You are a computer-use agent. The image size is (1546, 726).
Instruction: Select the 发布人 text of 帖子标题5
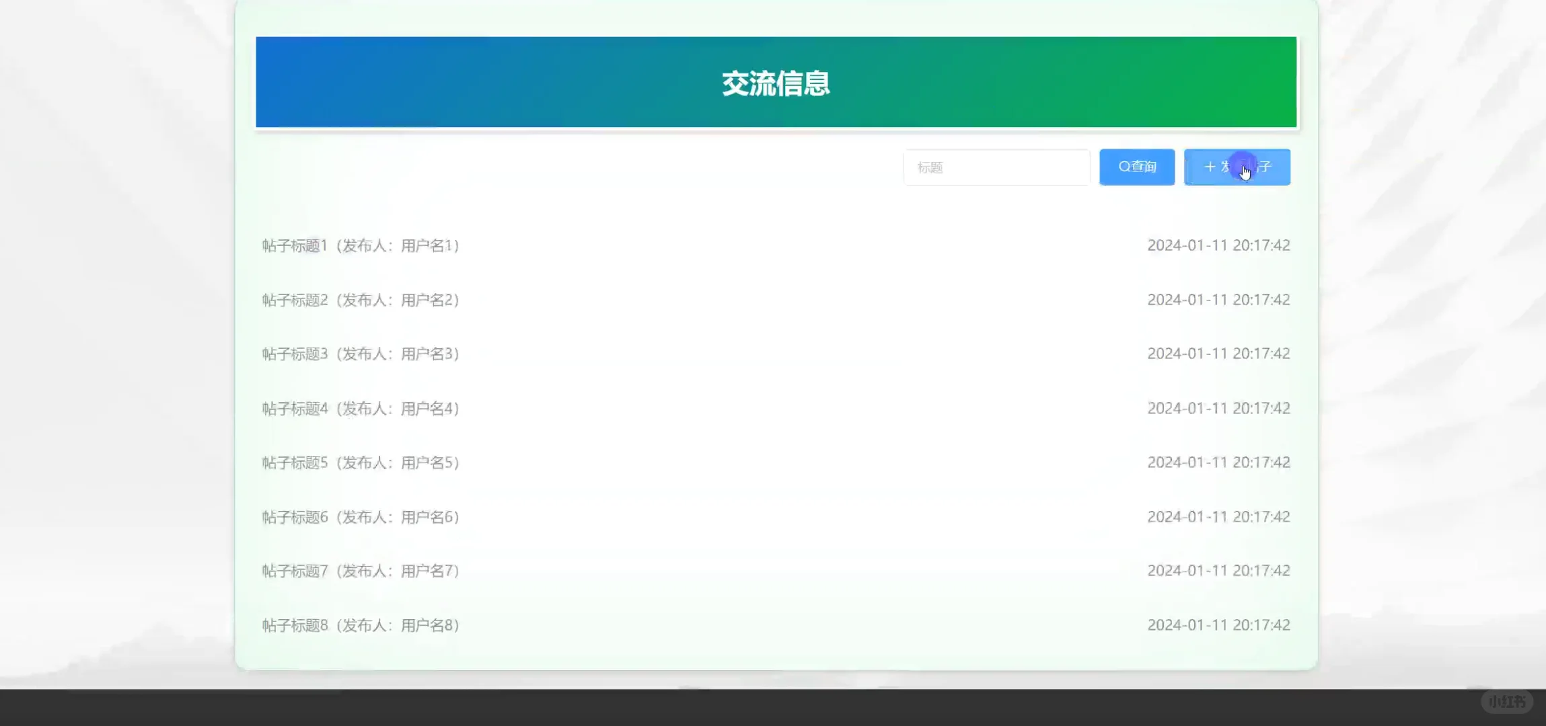364,462
